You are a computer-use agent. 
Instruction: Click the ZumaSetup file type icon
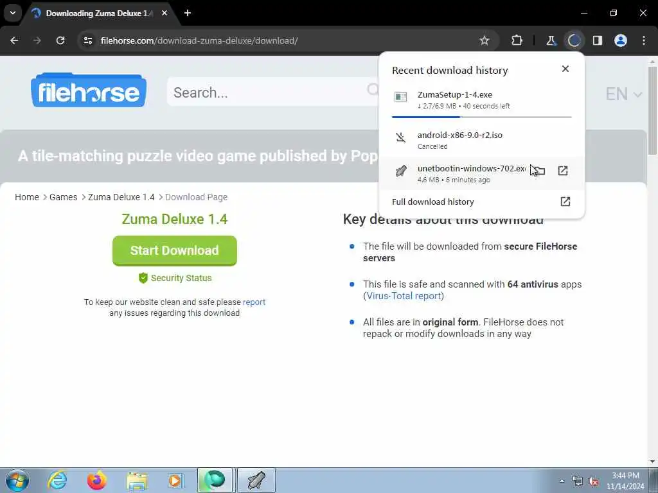point(401,98)
